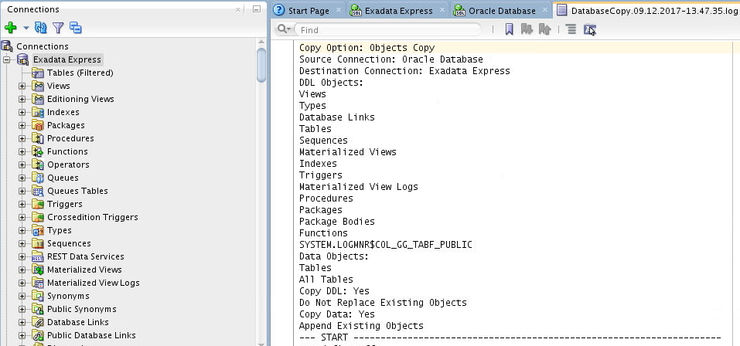Go to the next bookmark
This screenshot has height=346, width=740.
[x=527, y=29]
